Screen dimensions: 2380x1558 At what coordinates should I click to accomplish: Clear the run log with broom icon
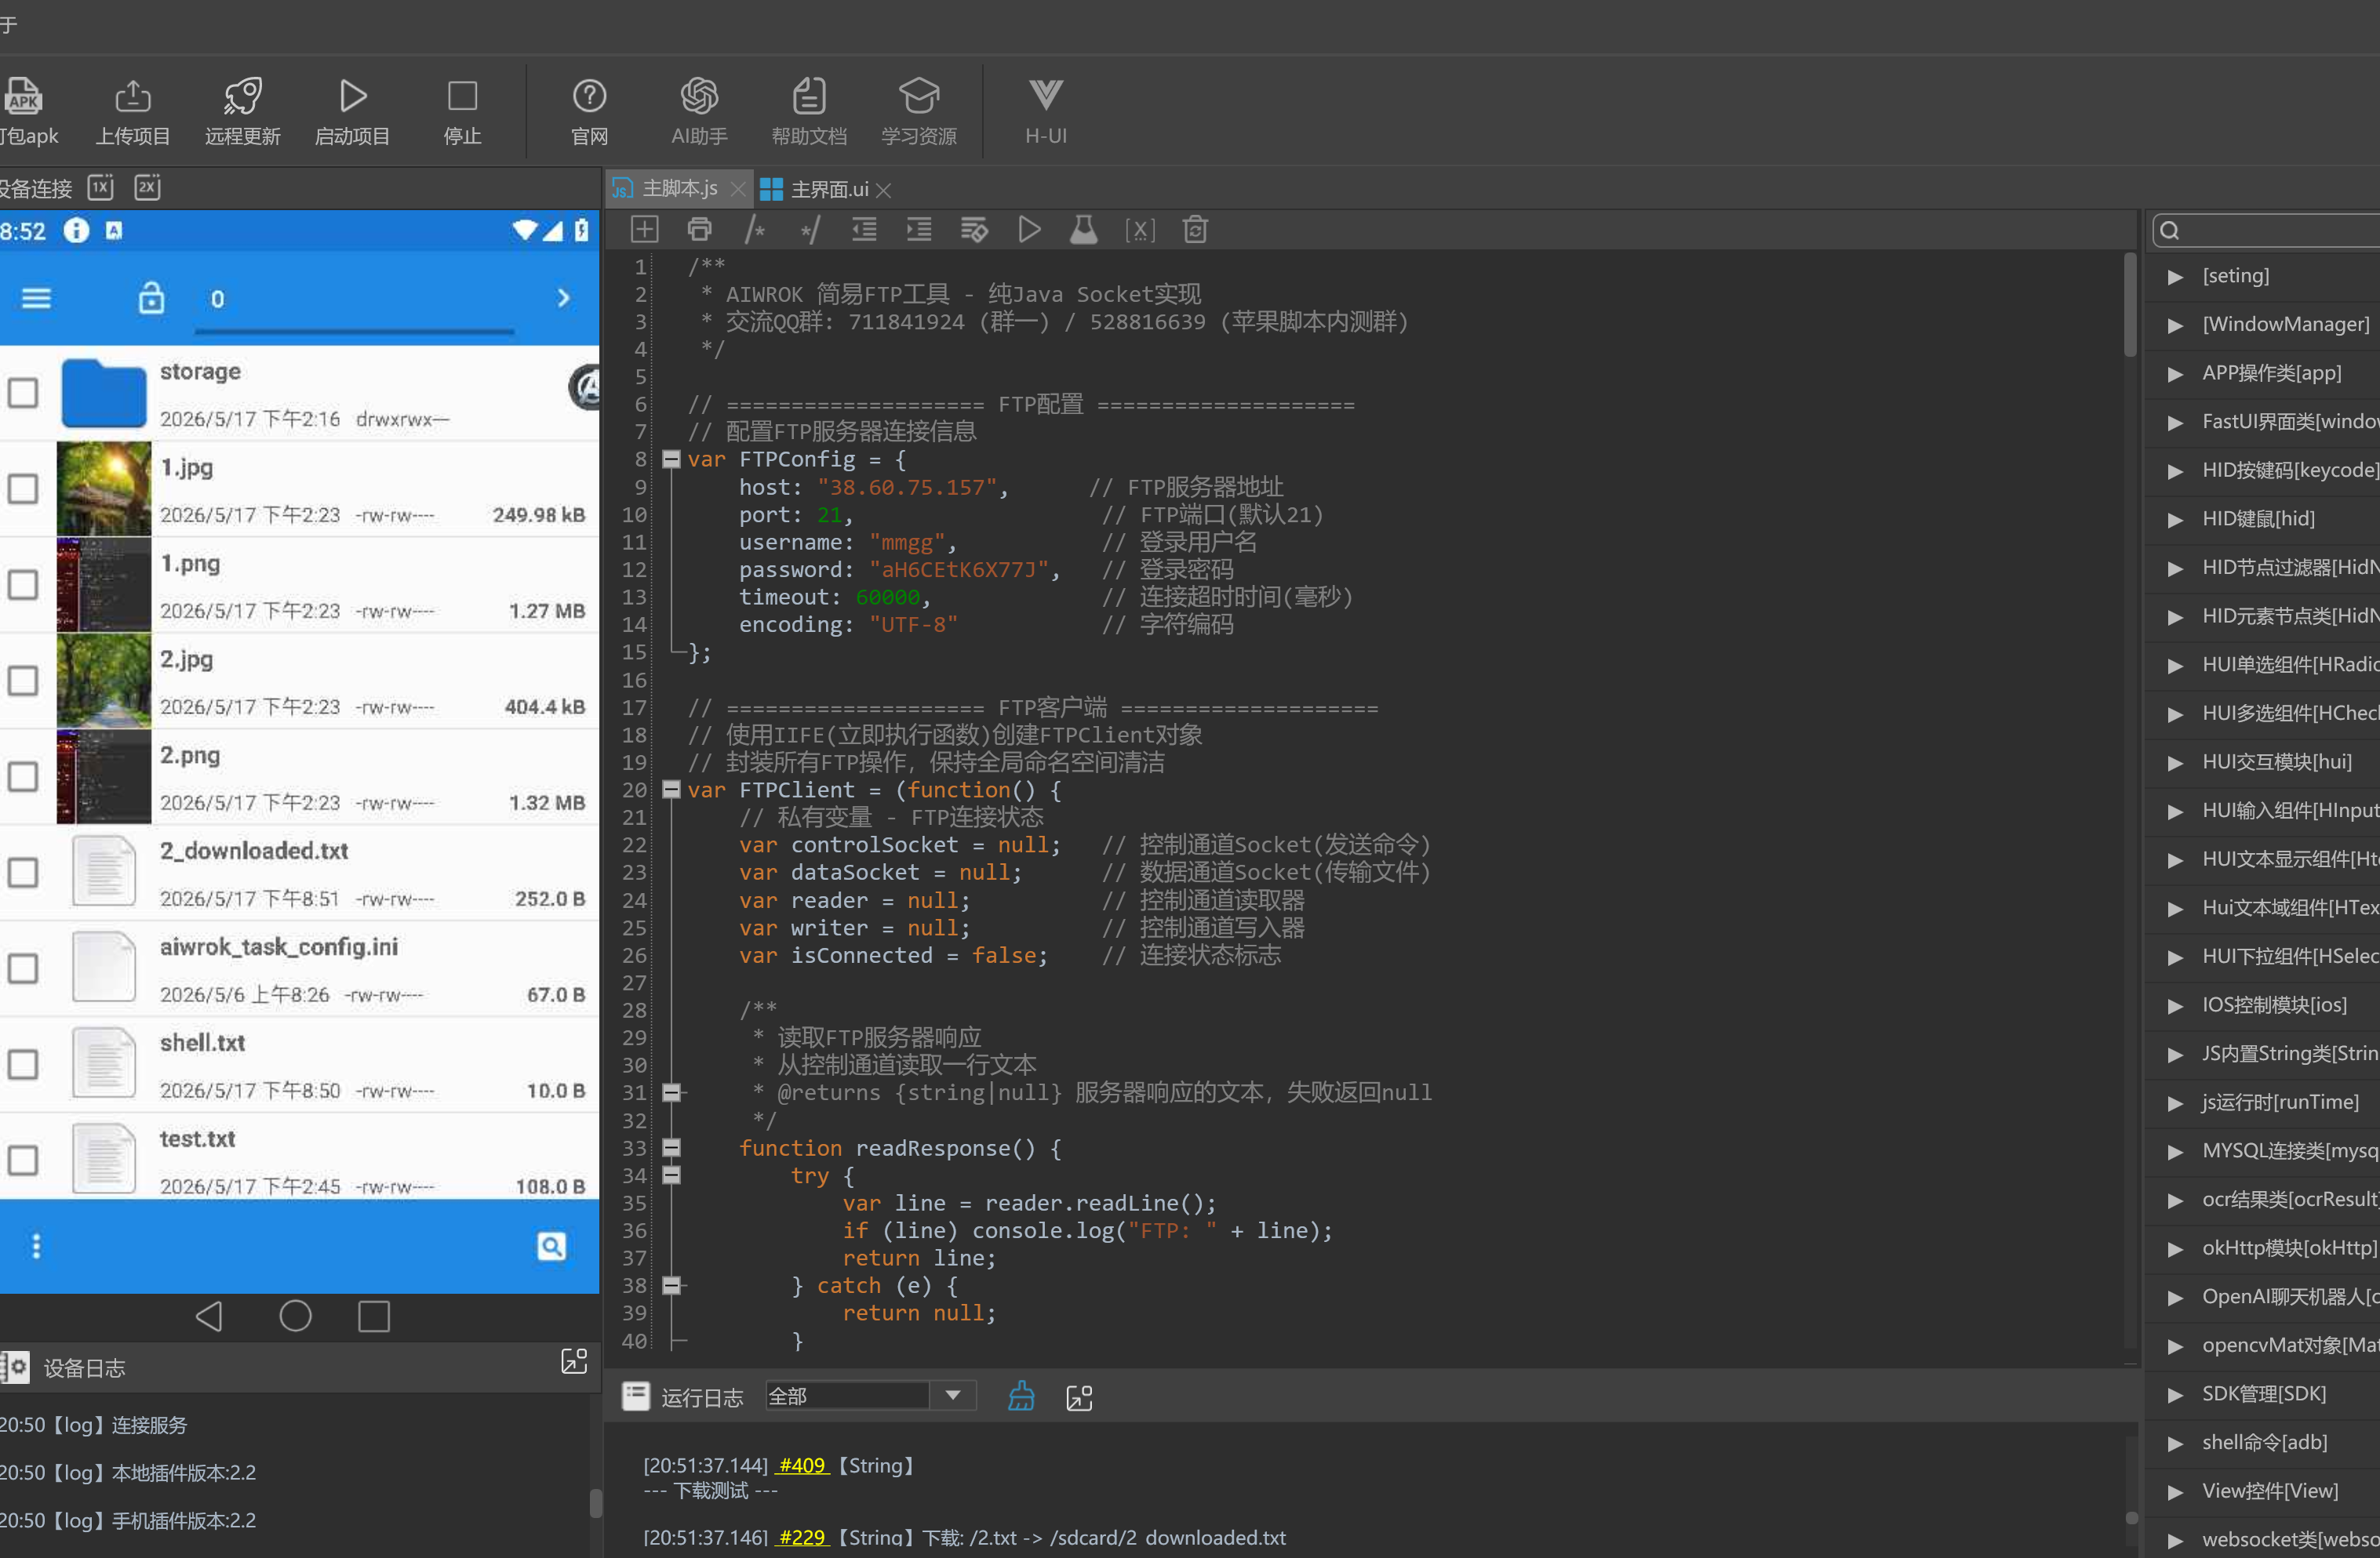1021,1395
